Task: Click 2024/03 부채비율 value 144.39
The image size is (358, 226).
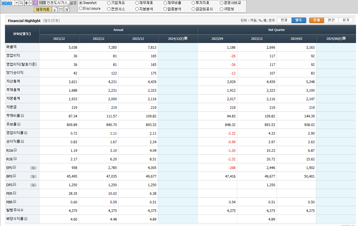Action: (x=309, y=116)
